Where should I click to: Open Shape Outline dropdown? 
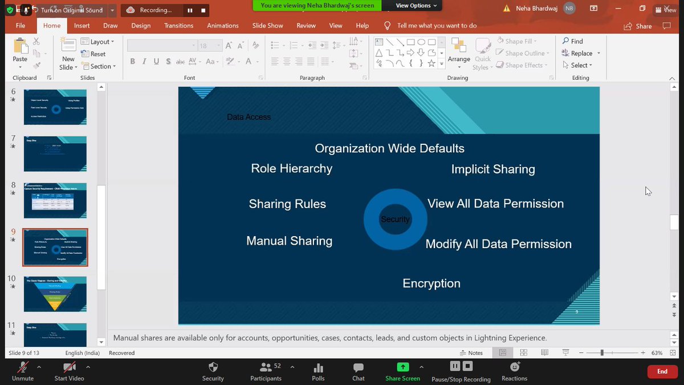522,53
